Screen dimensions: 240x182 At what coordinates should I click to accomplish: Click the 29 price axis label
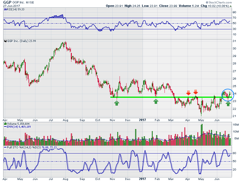234,56
